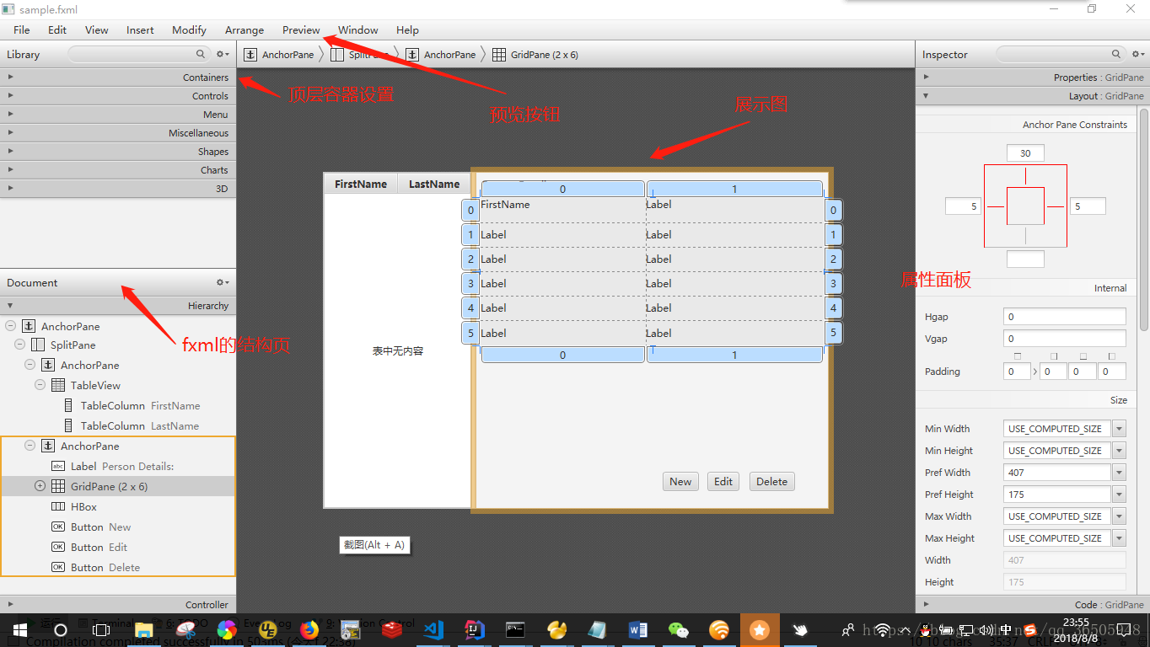This screenshot has width=1150, height=647.
Task: Open WeChat from the taskbar
Action: tap(678, 629)
